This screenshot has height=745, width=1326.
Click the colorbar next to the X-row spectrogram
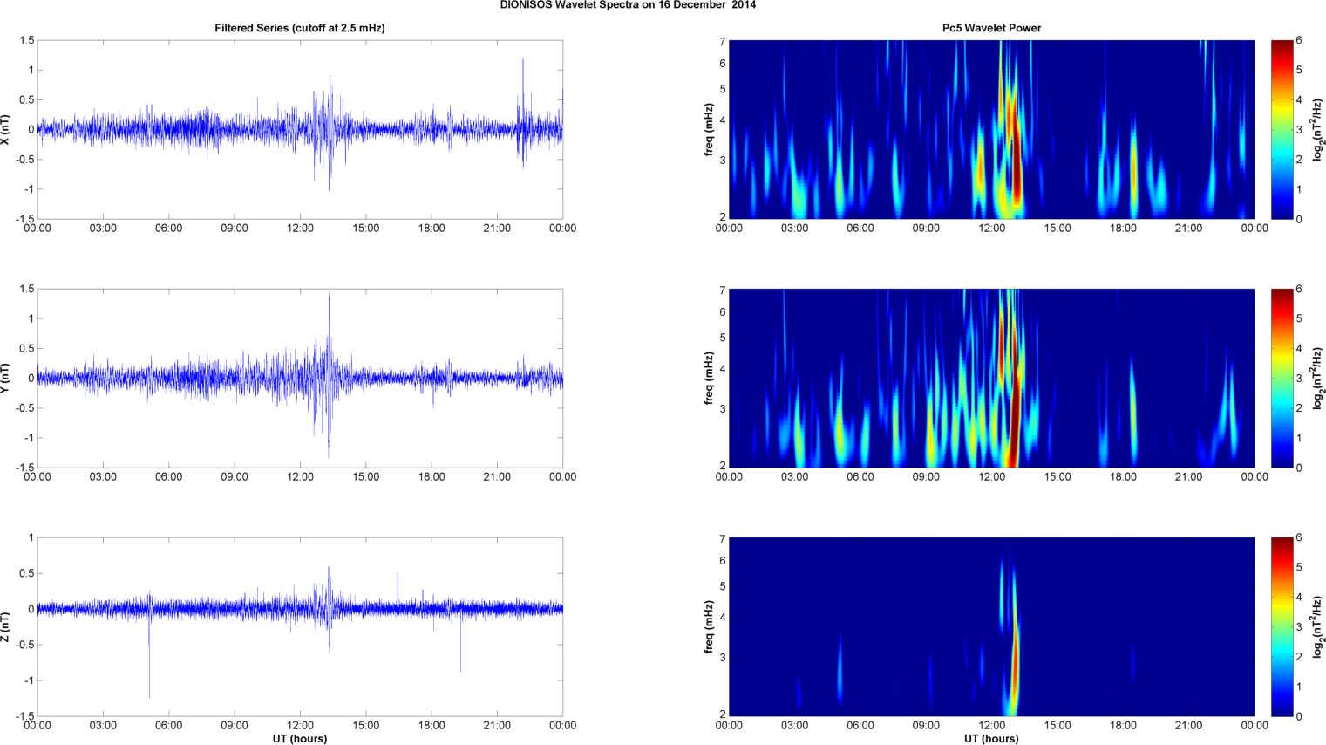(1282, 129)
